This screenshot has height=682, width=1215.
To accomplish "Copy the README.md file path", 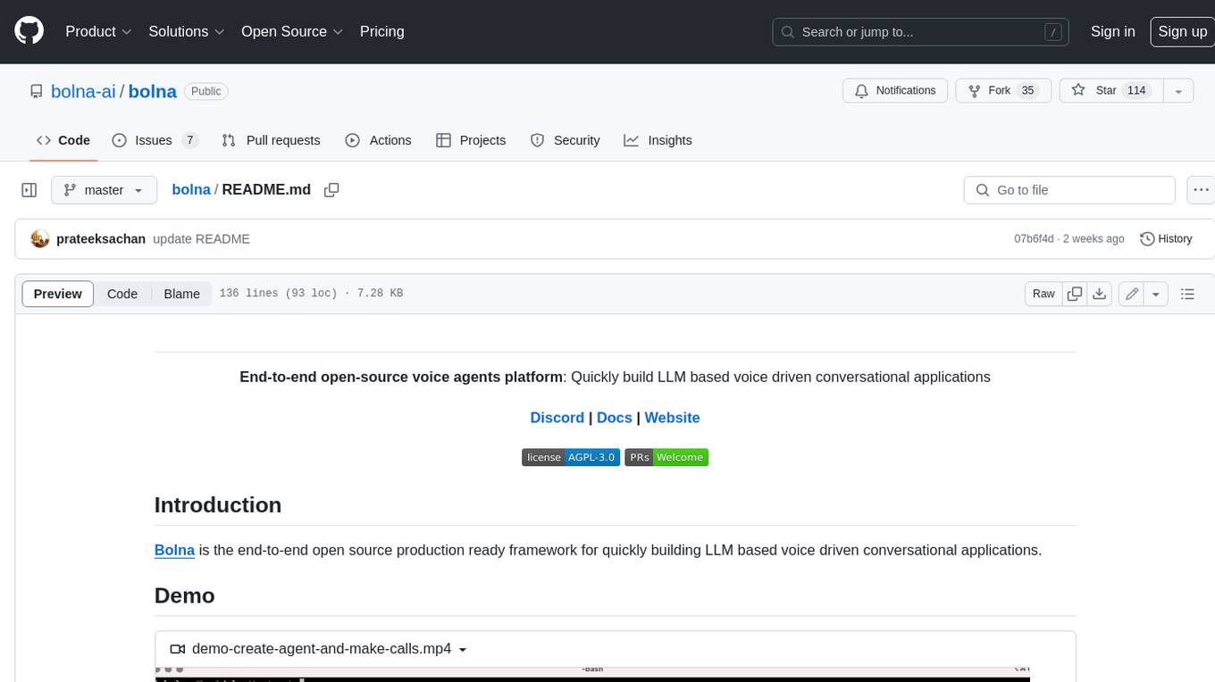I will tap(331, 190).
